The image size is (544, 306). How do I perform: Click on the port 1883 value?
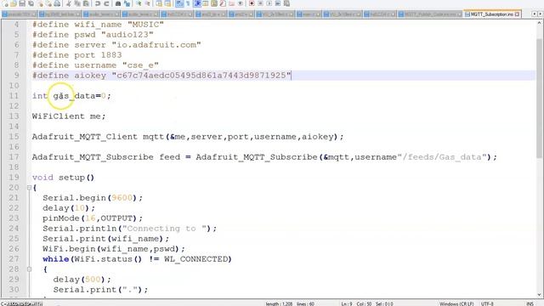pyautogui.click(x=111, y=55)
